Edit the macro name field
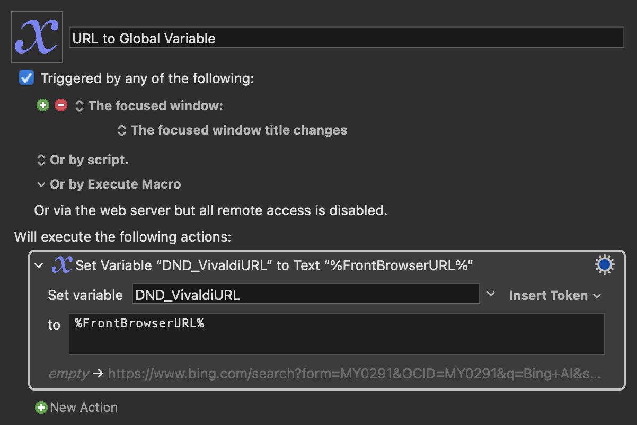637x425 pixels. coord(347,38)
